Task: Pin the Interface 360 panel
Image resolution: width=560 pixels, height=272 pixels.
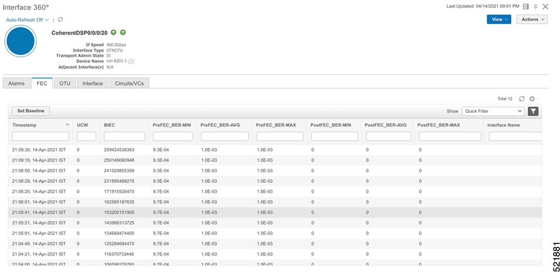Action: click(x=535, y=7)
